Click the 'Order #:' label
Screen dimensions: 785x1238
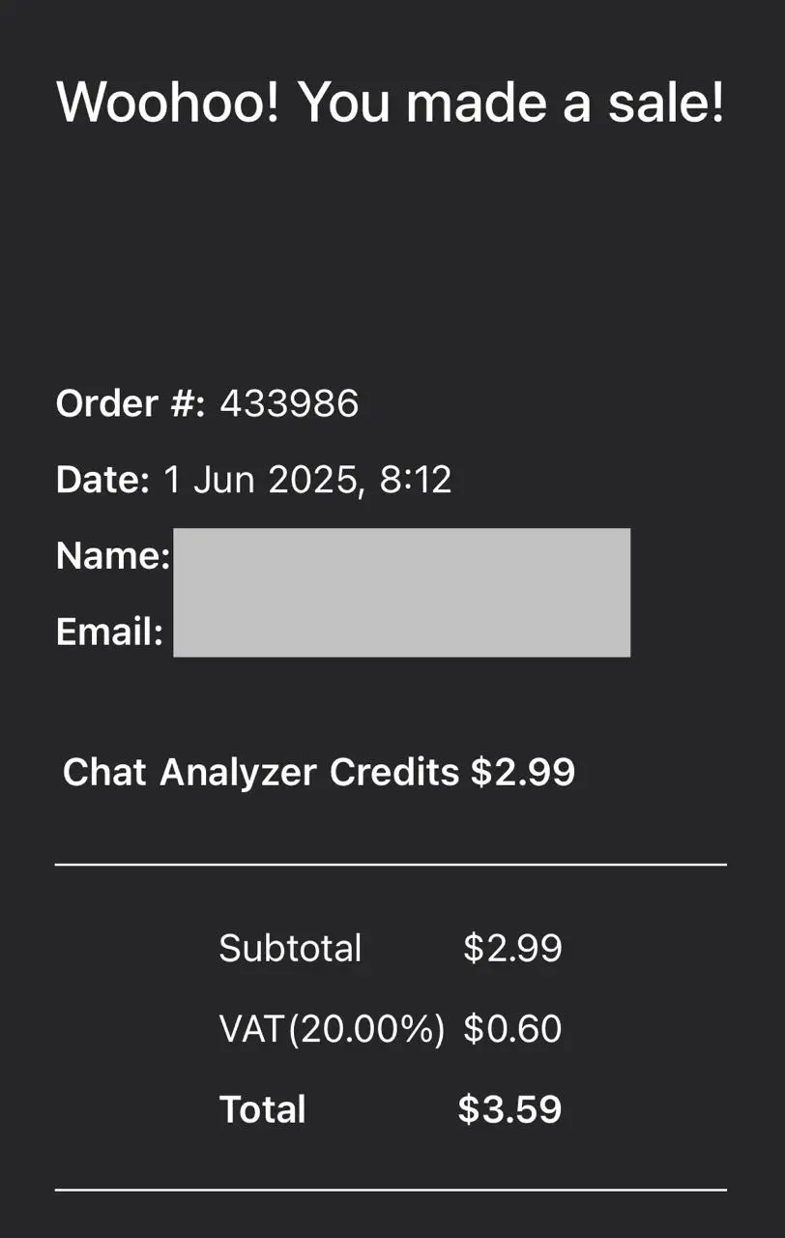tap(131, 403)
